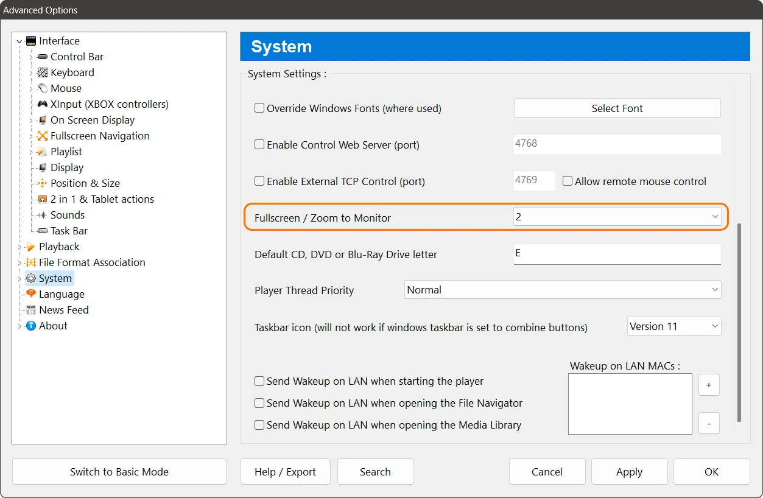The image size is (763, 498).
Task: Click the External TCP Control port field
Action: [x=535, y=181]
